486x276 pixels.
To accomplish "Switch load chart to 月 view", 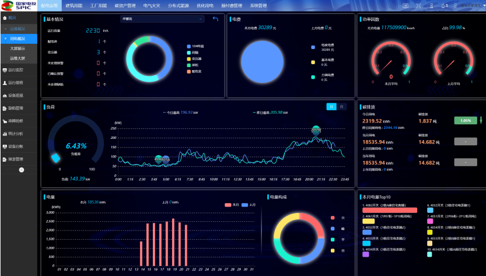I will [342, 107].
